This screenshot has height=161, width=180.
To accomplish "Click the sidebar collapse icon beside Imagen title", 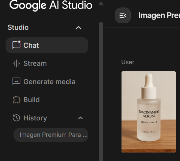I will pyautogui.click(x=123, y=15).
